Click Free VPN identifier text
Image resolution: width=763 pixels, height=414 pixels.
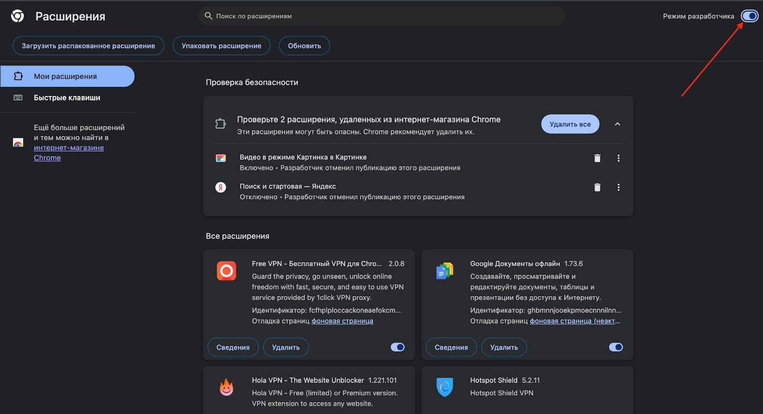pos(326,310)
